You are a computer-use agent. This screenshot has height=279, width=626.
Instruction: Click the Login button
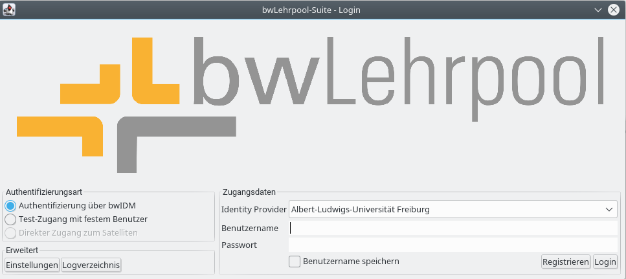click(605, 262)
